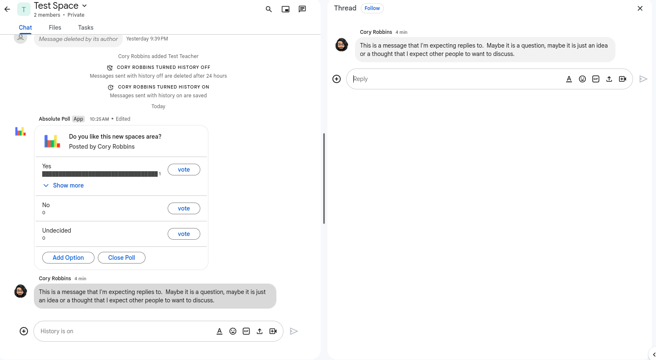Viewport: 656px width, 360px height.
Task: Click Cory Robbins avatar in the main chat
Action: point(20,291)
